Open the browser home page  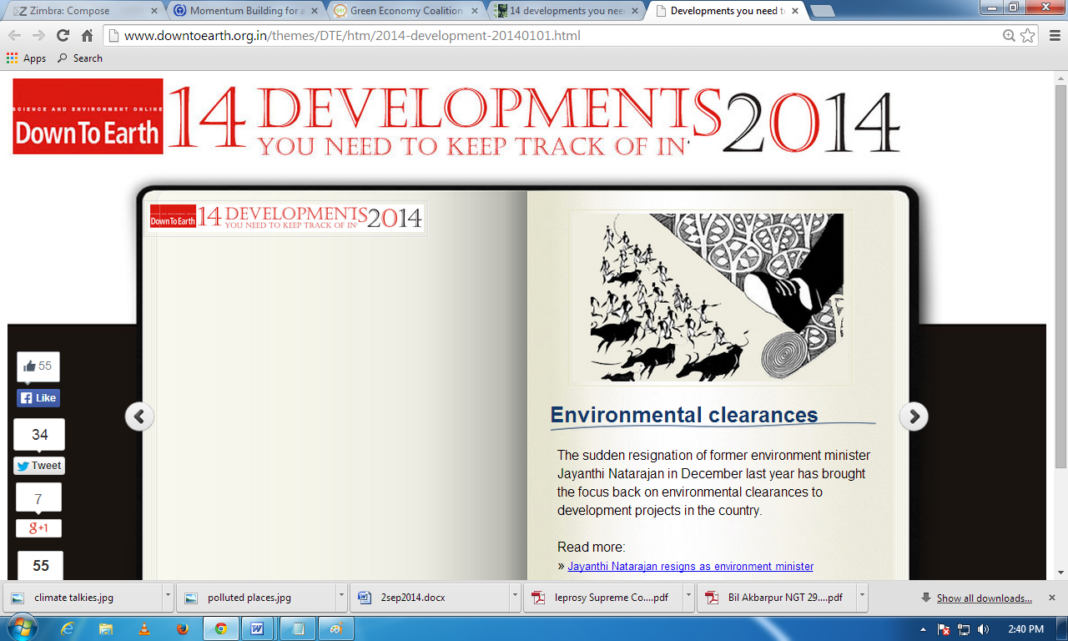tap(87, 36)
